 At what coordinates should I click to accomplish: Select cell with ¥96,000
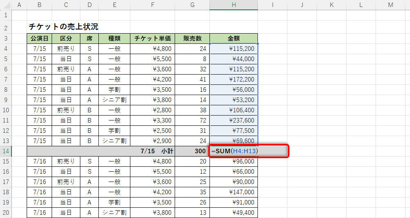coord(234,161)
